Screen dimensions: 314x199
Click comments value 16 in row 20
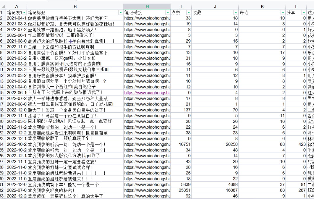click(262, 121)
